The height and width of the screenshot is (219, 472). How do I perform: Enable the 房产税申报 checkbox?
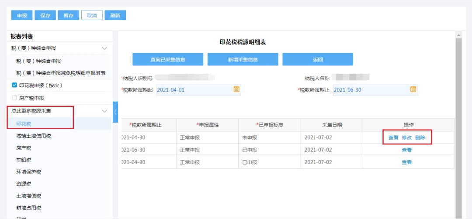click(14, 98)
